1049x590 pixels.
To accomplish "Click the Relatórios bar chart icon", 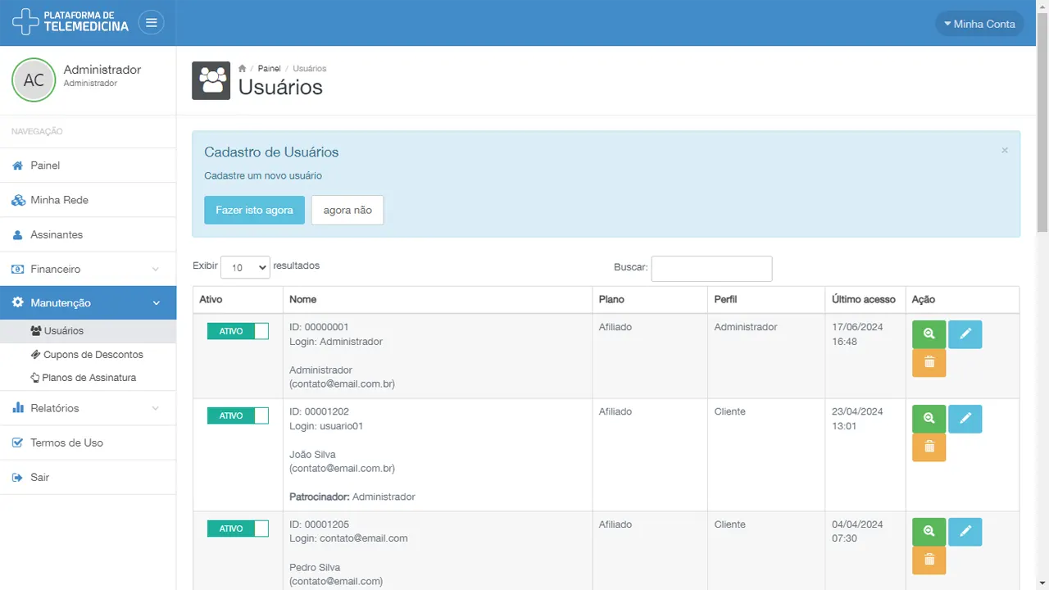I will pos(18,408).
